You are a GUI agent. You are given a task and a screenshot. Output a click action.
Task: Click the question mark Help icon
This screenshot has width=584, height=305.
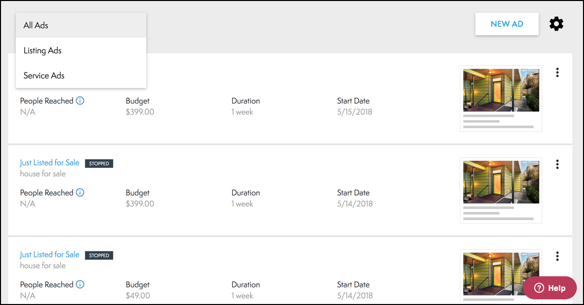pyautogui.click(x=539, y=288)
